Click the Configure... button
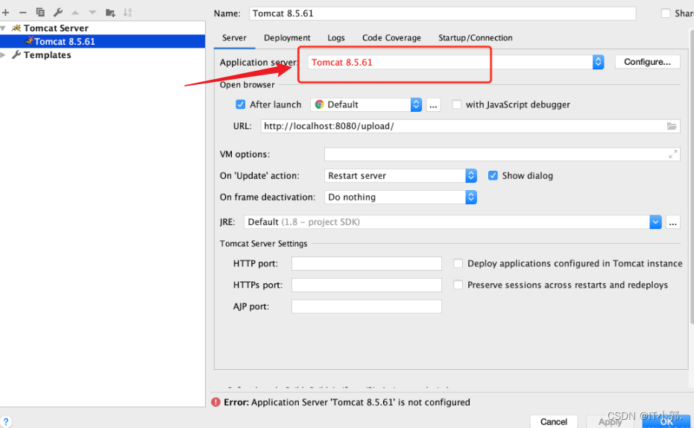 [647, 62]
